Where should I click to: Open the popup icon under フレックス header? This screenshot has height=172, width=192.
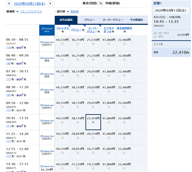tap(62, 32)
